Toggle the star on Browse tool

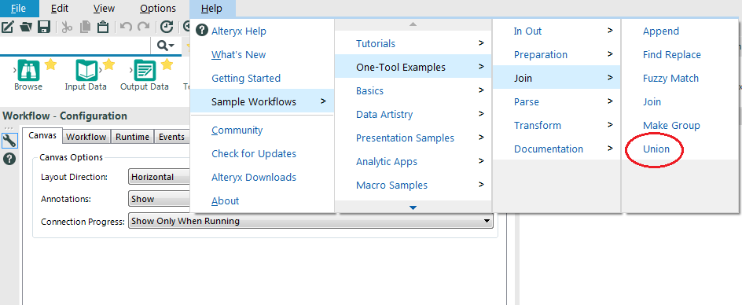tap(50, 64)
